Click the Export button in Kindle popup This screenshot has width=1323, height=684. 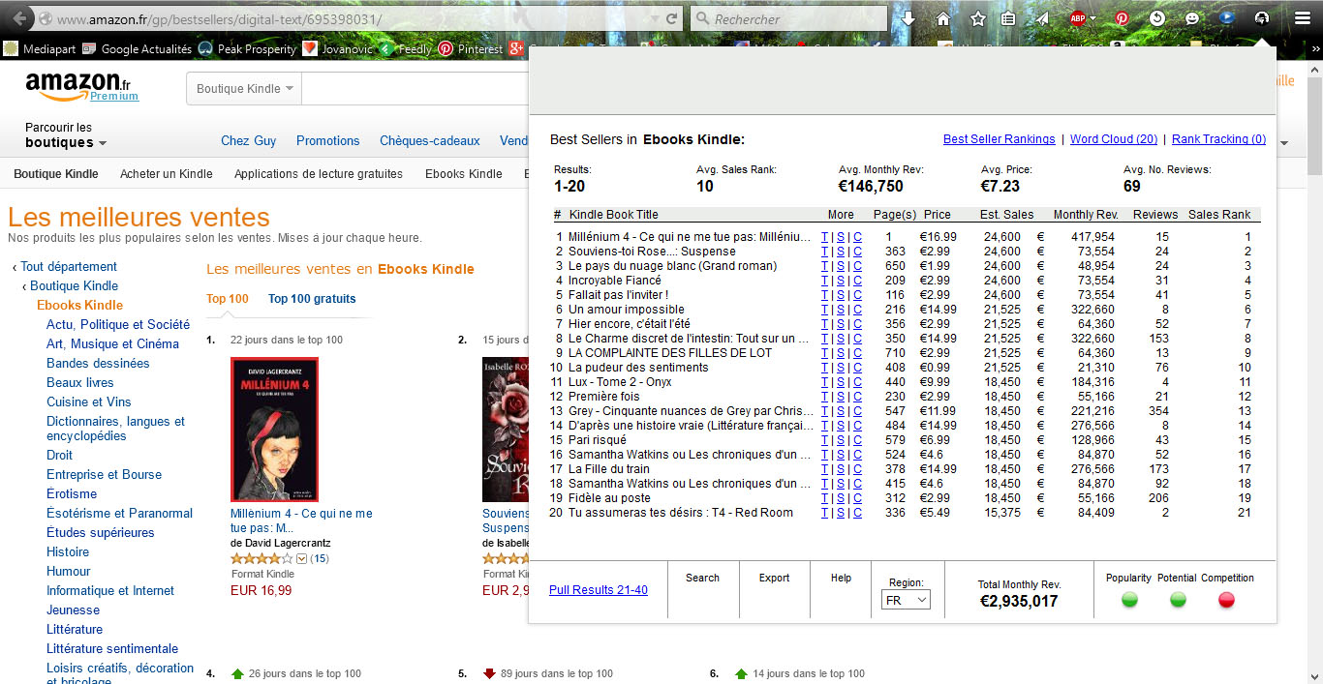coord(774,578)
